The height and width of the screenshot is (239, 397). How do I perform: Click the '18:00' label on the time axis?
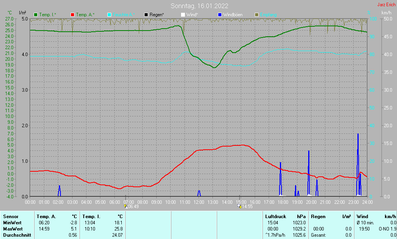(283, 202)
